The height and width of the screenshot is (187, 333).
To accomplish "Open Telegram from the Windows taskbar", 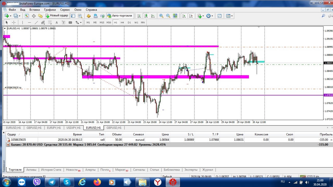I will coord(52,182).
